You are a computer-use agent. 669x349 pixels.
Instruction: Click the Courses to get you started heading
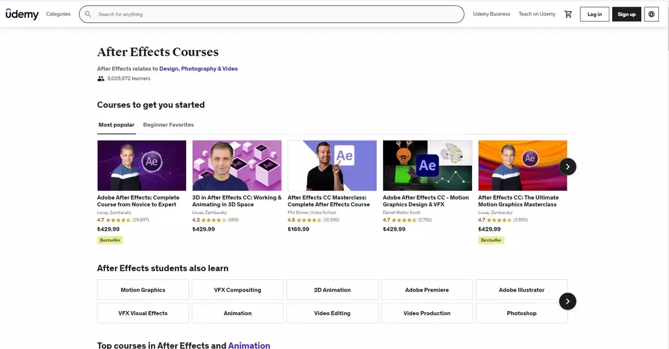click(x=151, y=105)
